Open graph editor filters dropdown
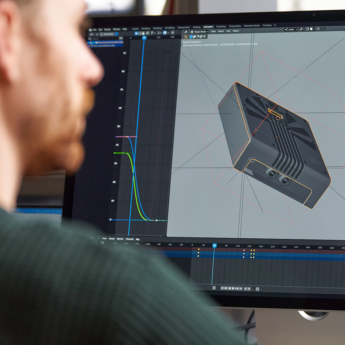 153,33
